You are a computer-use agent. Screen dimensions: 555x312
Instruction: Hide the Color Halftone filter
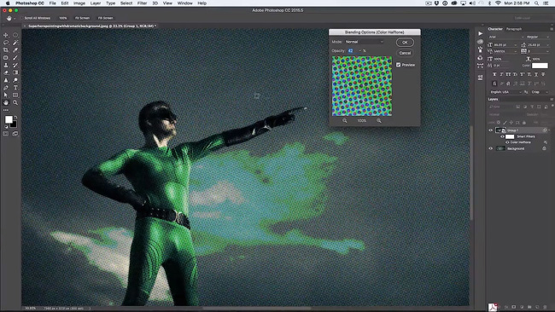(x=507, y=142)
